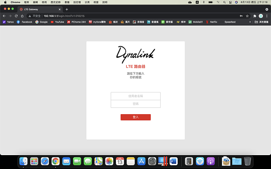Screen dimensions: 271x169
Task: Open Mail from the Dock
Action: (x=66, y=161)
